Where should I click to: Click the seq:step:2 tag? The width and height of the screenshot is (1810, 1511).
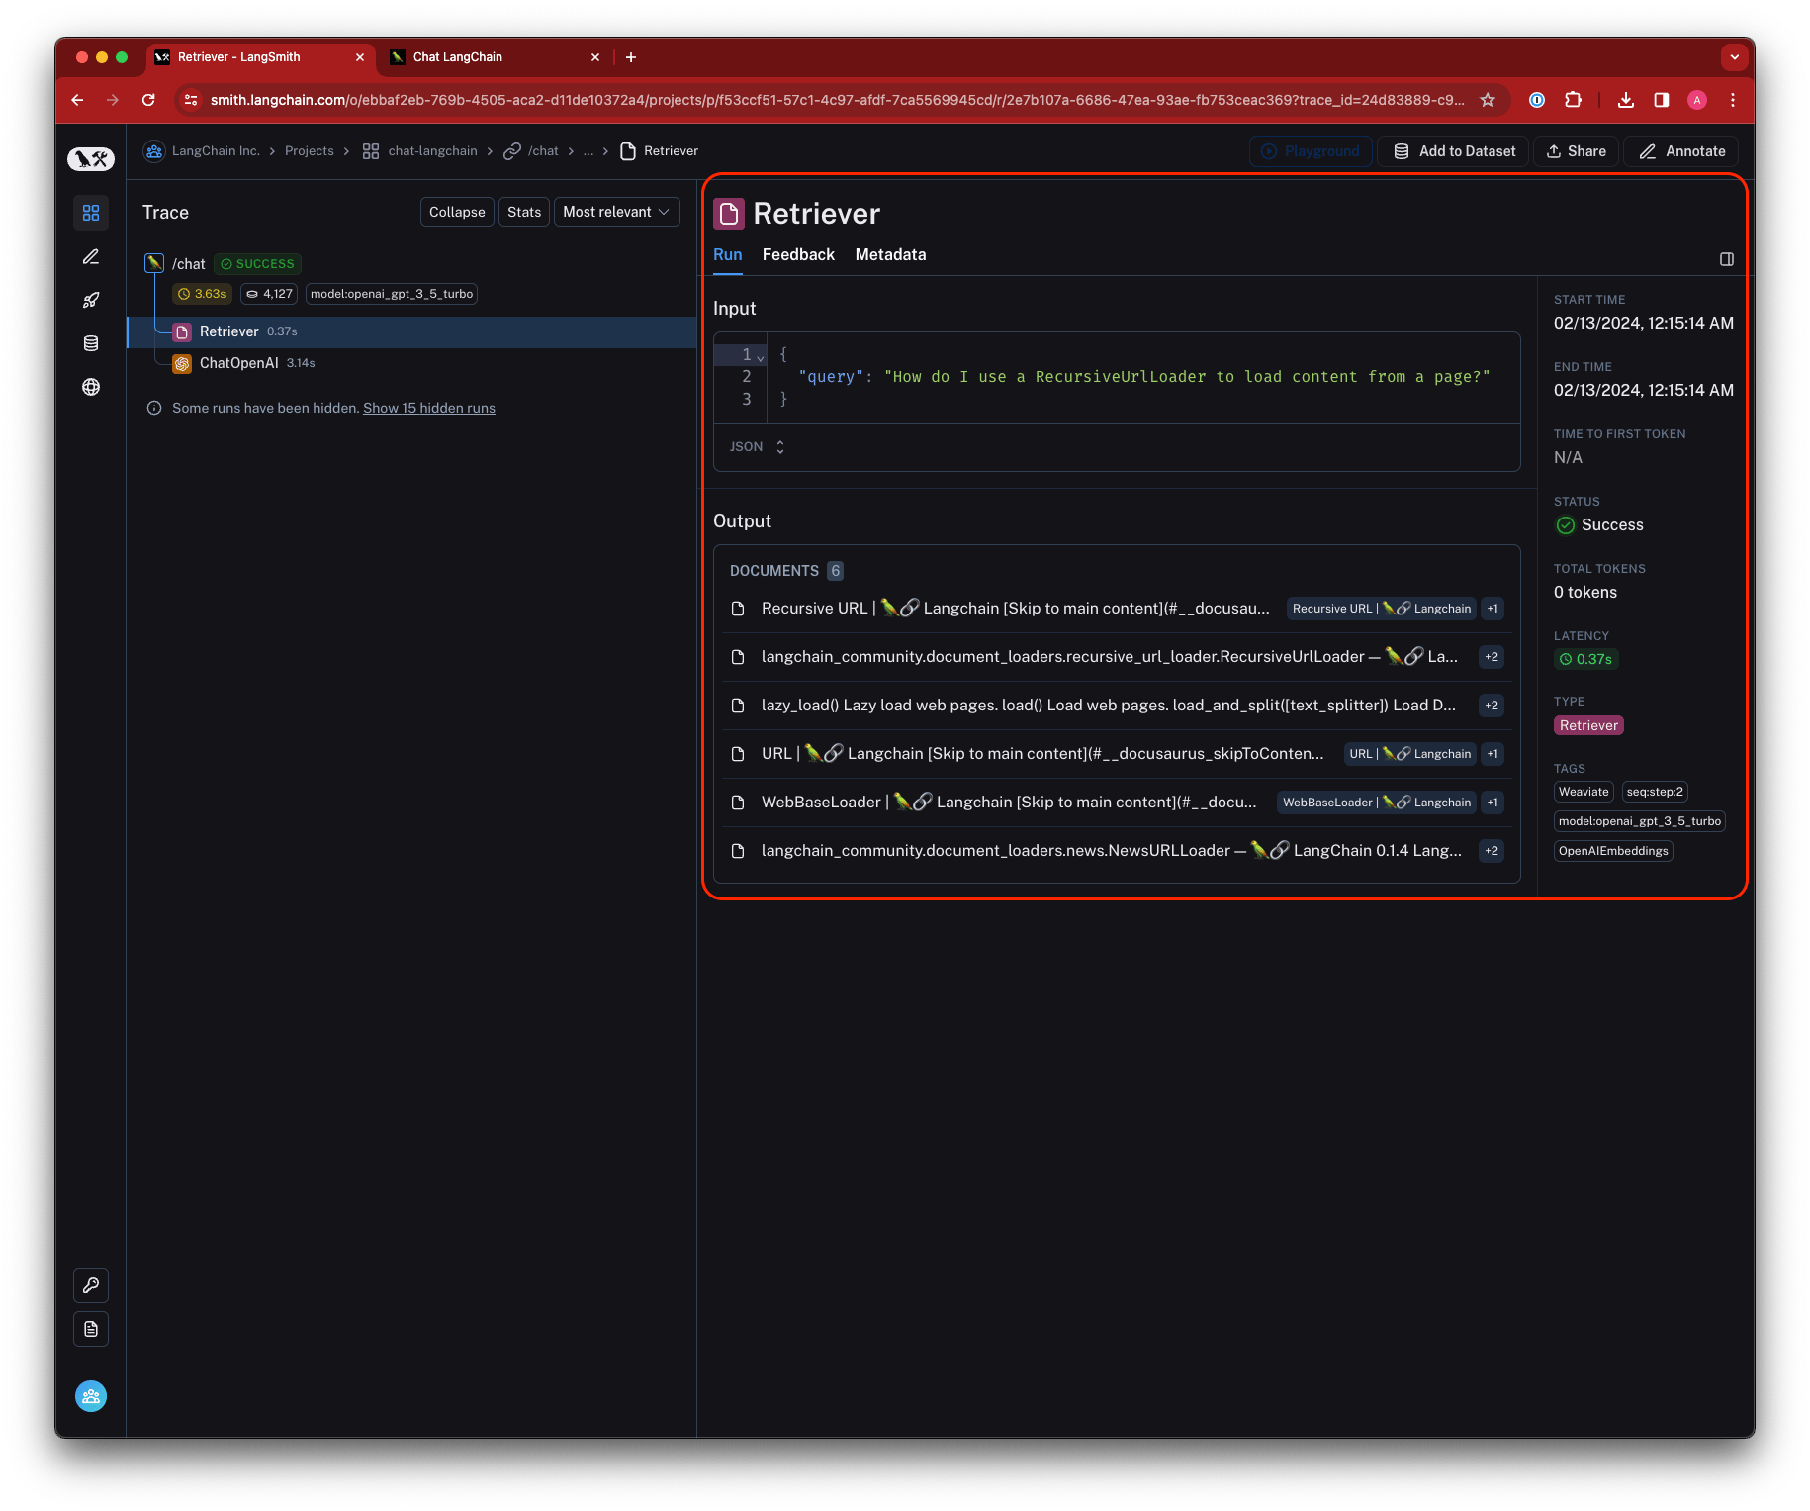[1655, 792]
